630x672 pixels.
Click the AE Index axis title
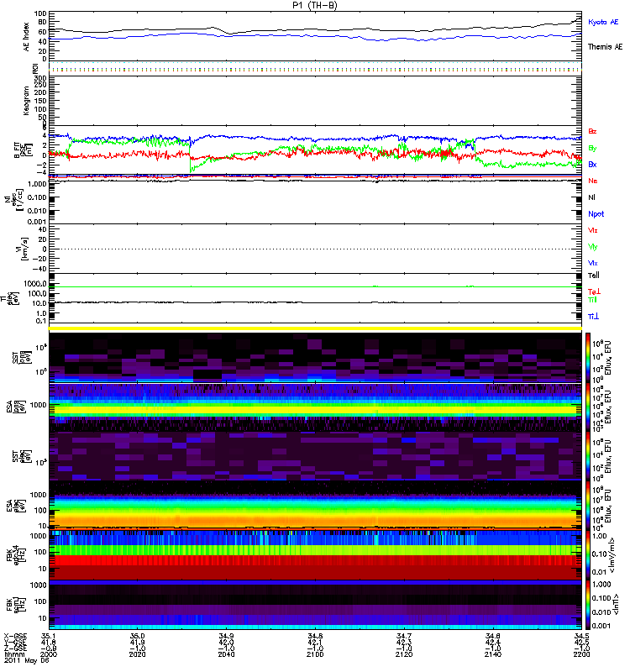point(27,37)
